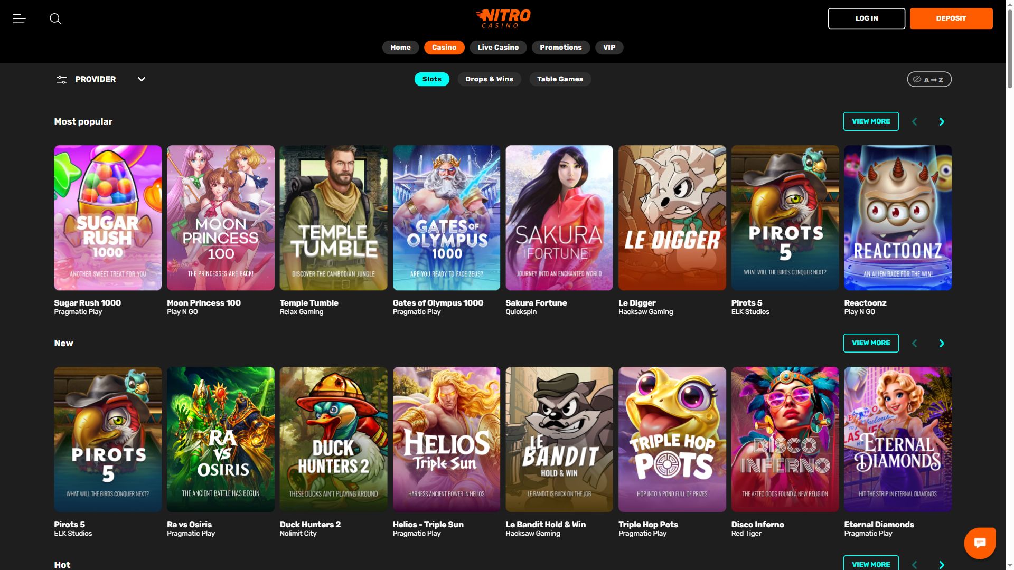Screen dimensions: 1014x570
Task: Click VIEW MORE for New games
Action: click(x=871, y=343)
